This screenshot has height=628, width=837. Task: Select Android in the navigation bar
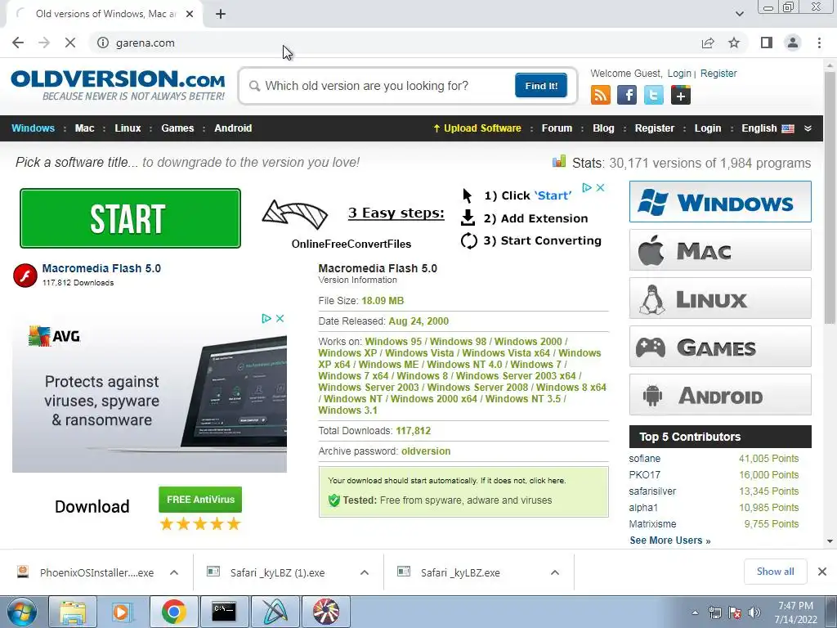(233, 128)
